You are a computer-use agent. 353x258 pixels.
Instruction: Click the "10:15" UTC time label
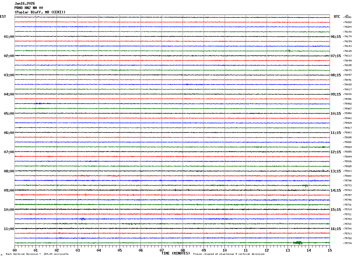[x=336, y=114]
